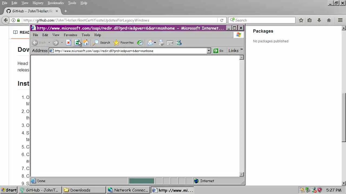Viewport: 346px width, 194px height.
Task: Open a new tab in Firefox
Action: coord(65,11)
